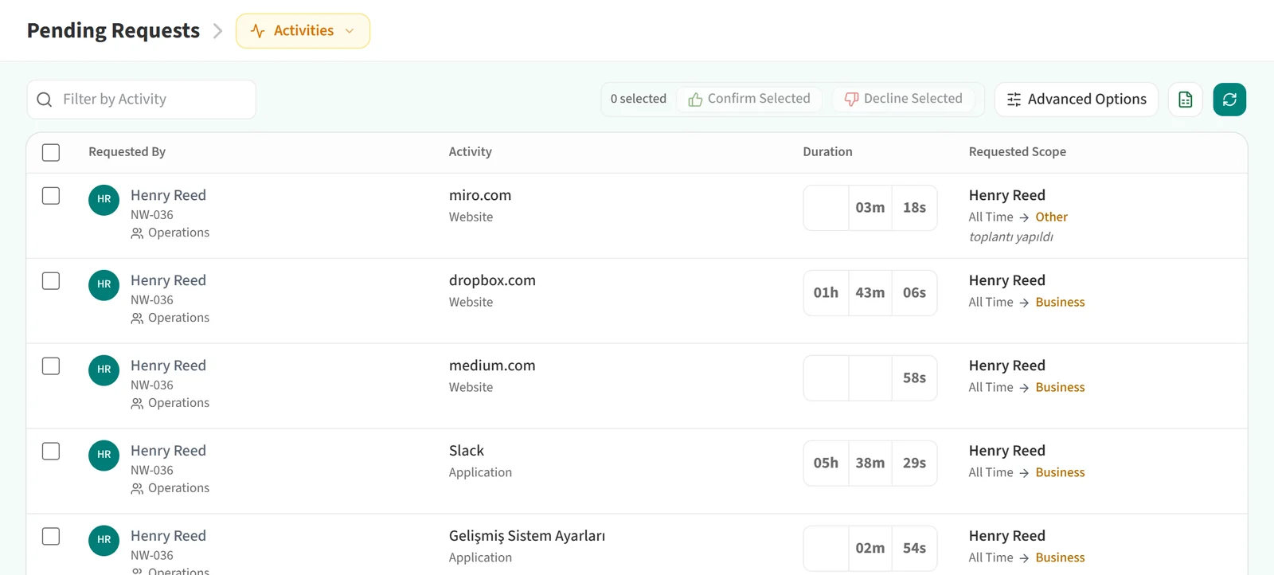Click the 0 selected counter
Screen dimensions: 1274x575
coord(639,99)
